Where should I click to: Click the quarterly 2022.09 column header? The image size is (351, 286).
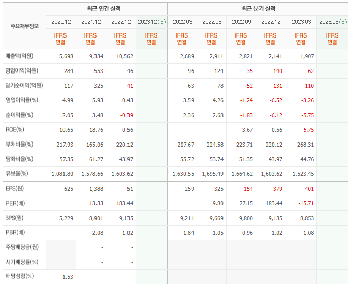241,22
